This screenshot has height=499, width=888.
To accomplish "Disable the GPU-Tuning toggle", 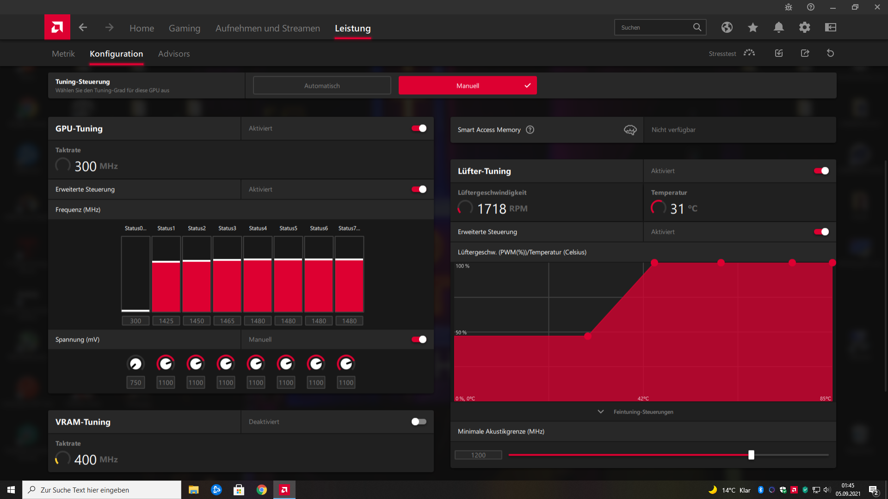I will coord(419,128).
